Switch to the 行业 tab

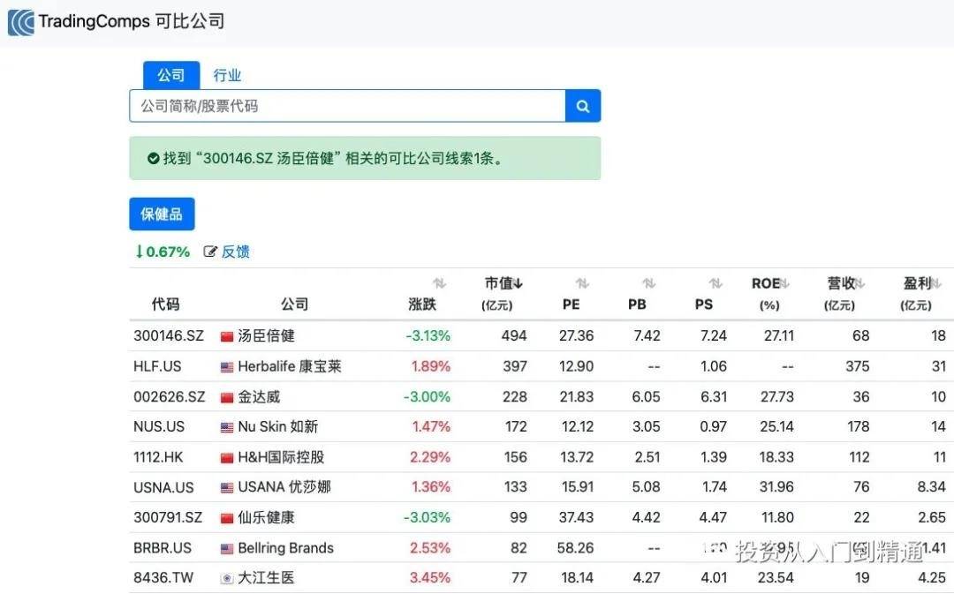227,75
